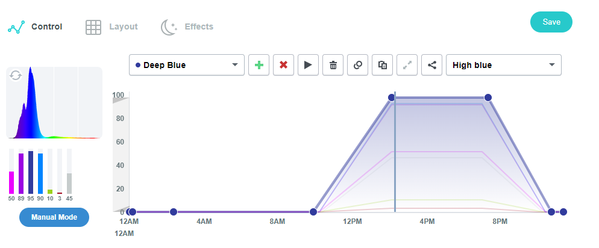Click the share icon in toolbar
Image resolution: width=599 pixels, height=248 pixels.
431,65
